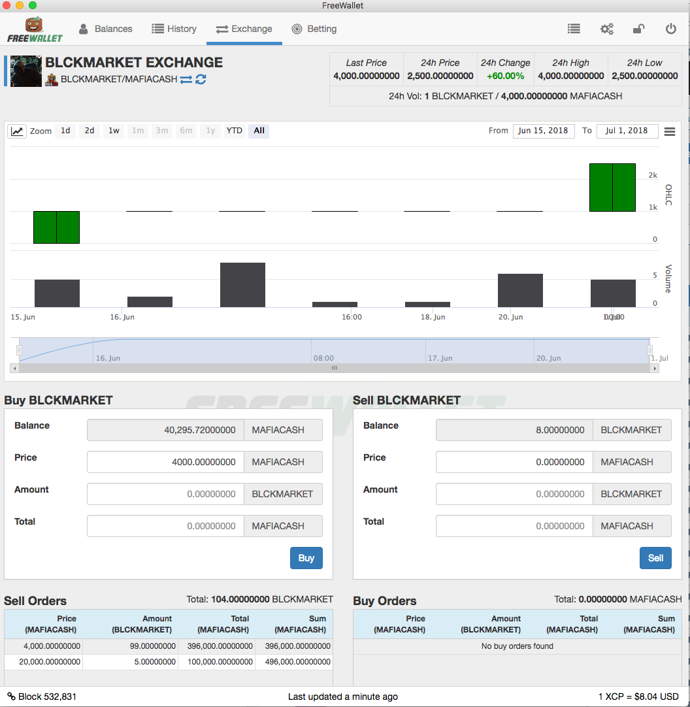690x707 pixels.
Task: Click the Buy Price input field
Action: (165, 462)
